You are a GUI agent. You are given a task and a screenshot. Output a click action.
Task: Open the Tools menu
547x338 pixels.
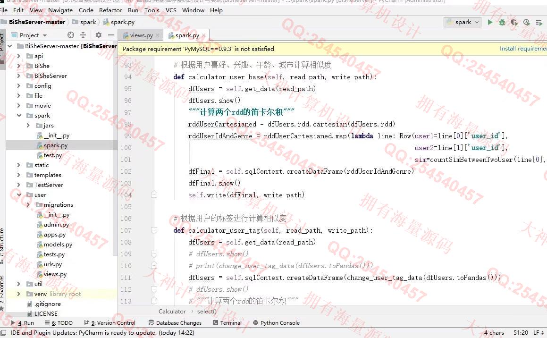pos(152,10)
